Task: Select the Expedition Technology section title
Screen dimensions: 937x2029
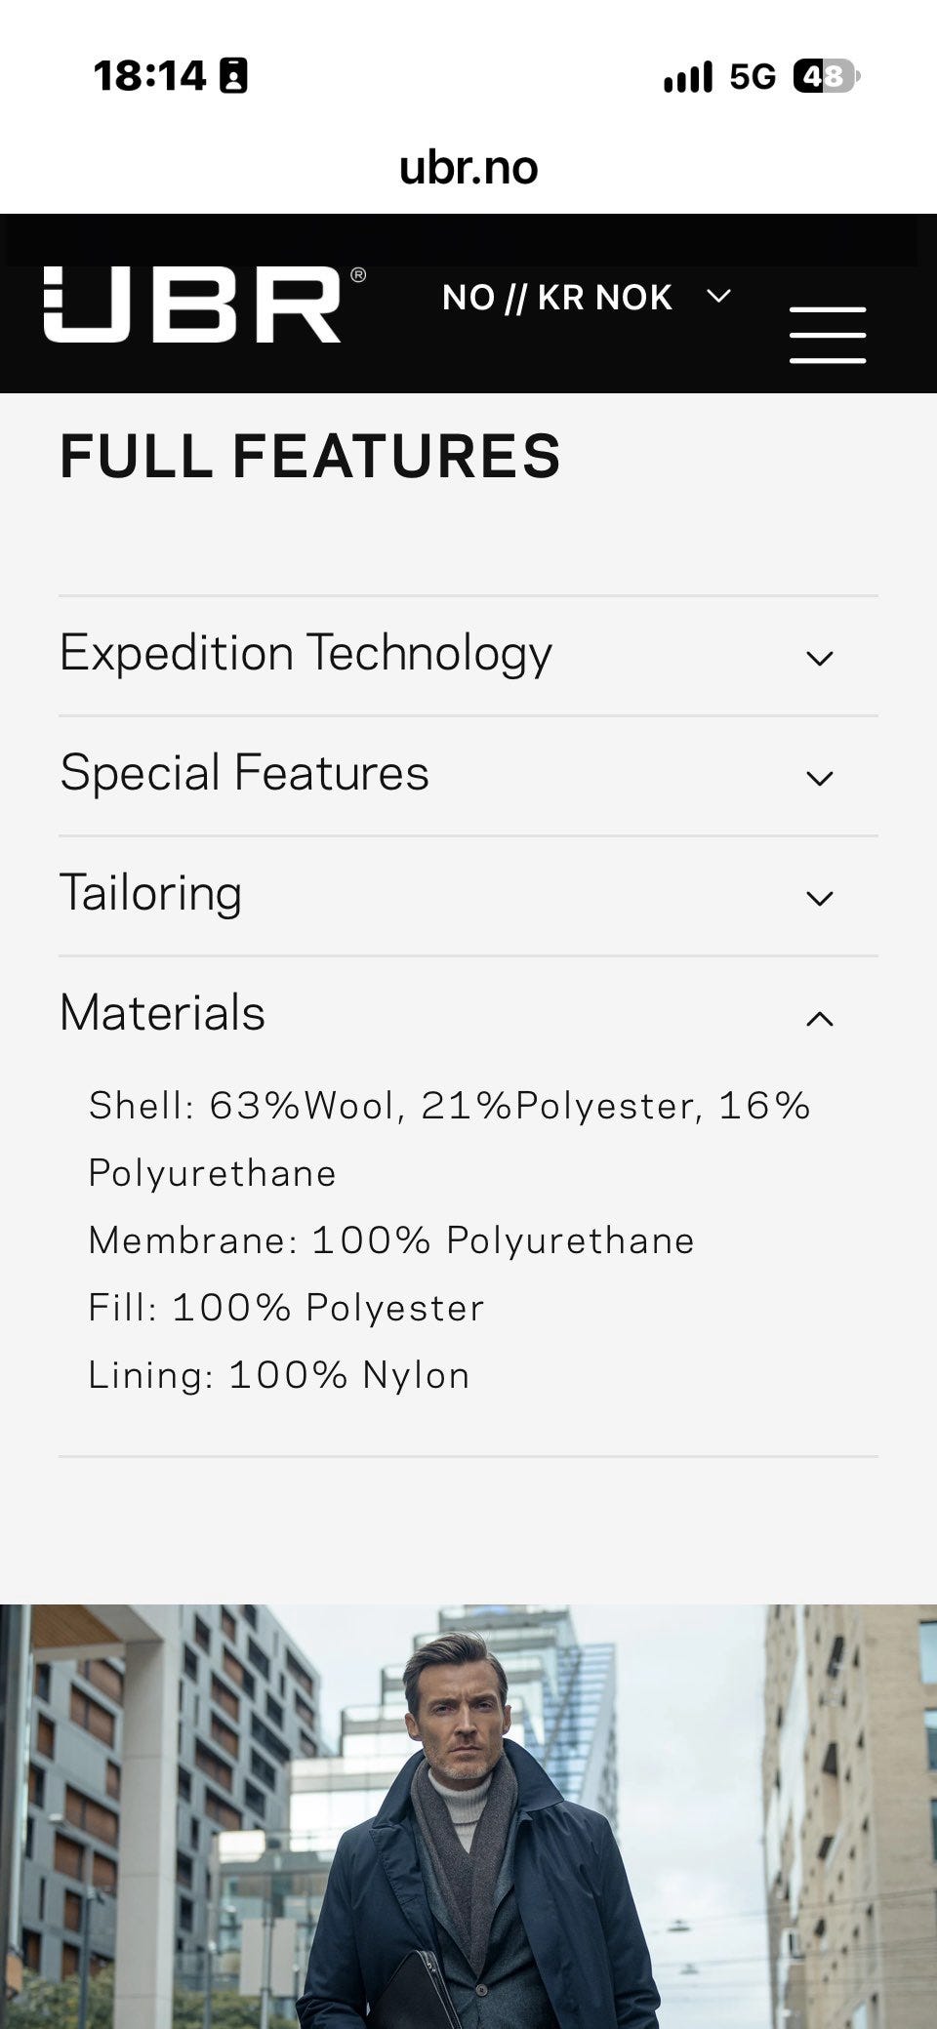Action: [306, 653]
